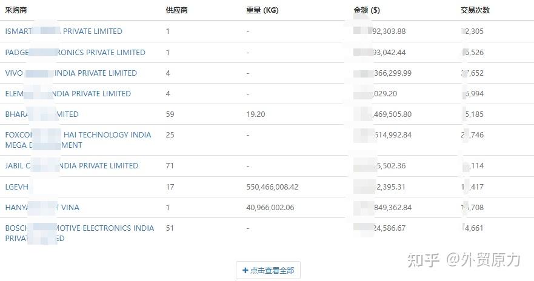Open the LGEVH buyer link
The height and width of the screenshot is (281, 534).
point(17,187)
